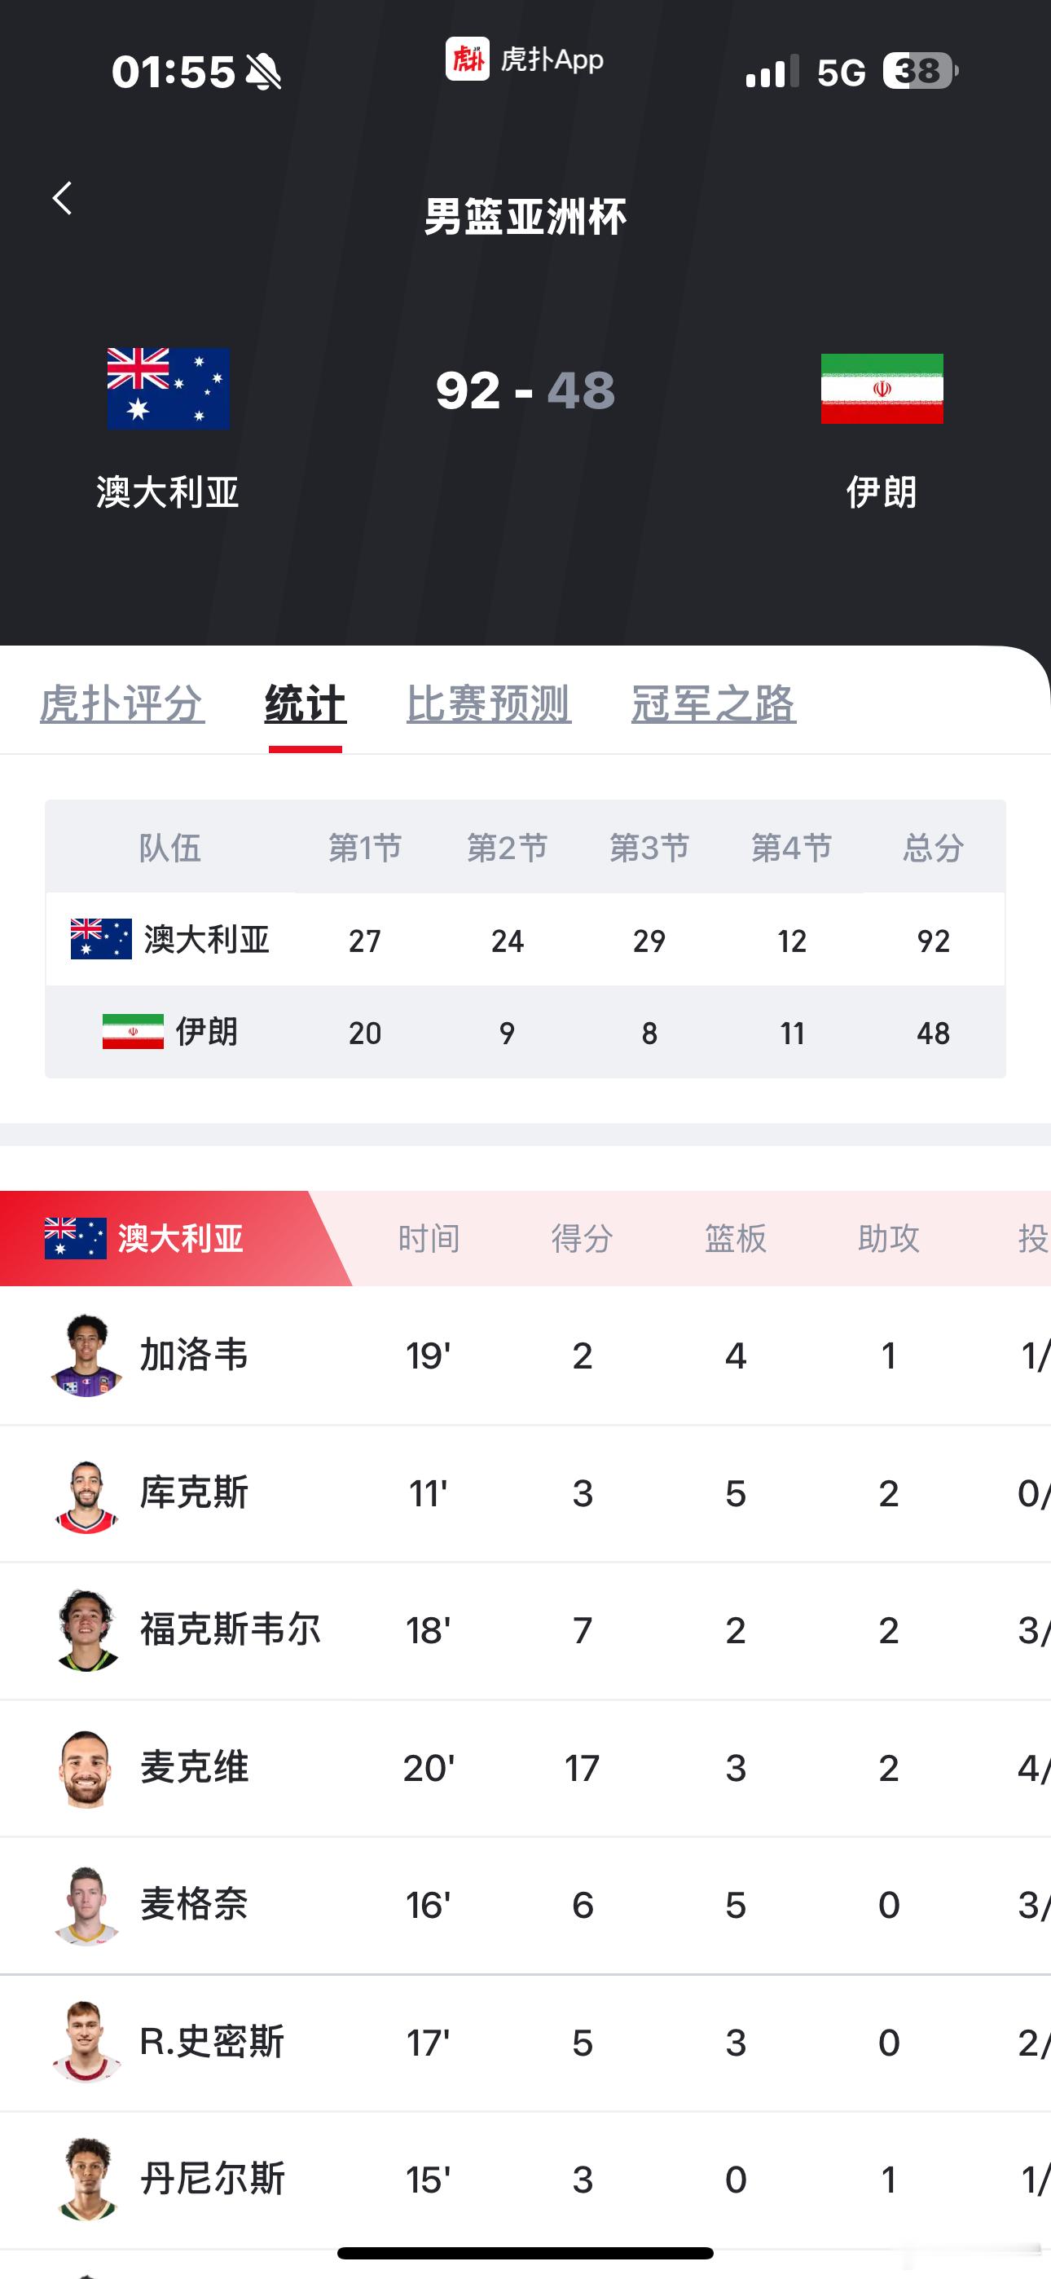The width and height of the screenshot is (1051, 2279).
Task: Switch to the 虎扑评分 tab
Action: (x=122, y=704)
